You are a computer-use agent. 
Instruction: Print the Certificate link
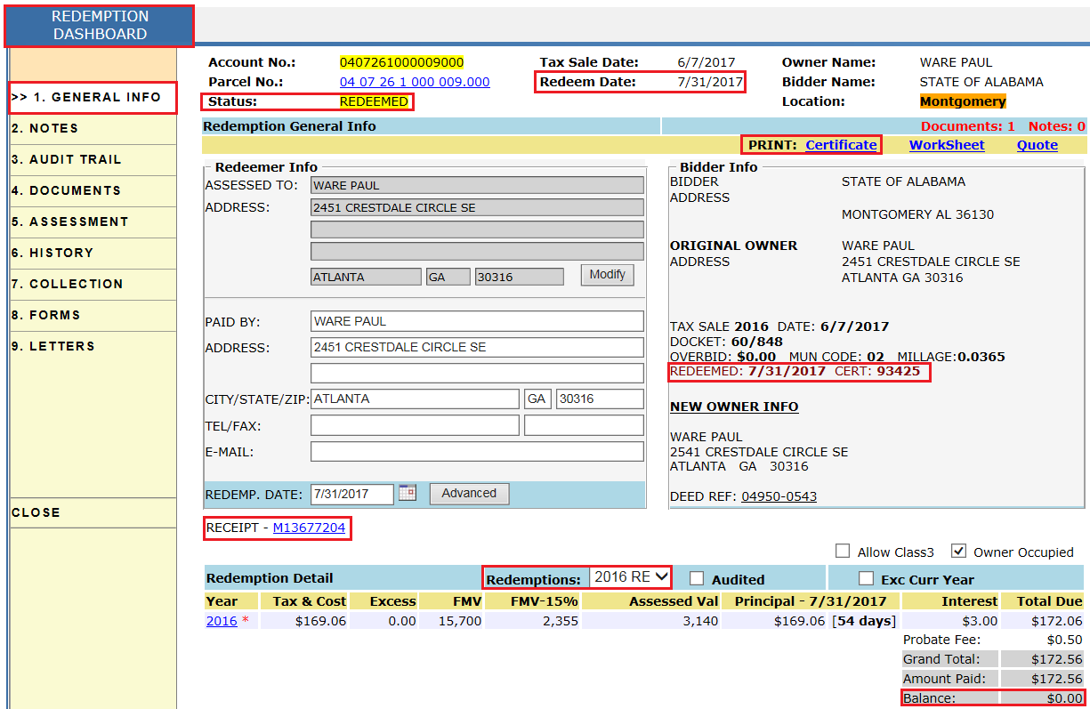(841, 145)
